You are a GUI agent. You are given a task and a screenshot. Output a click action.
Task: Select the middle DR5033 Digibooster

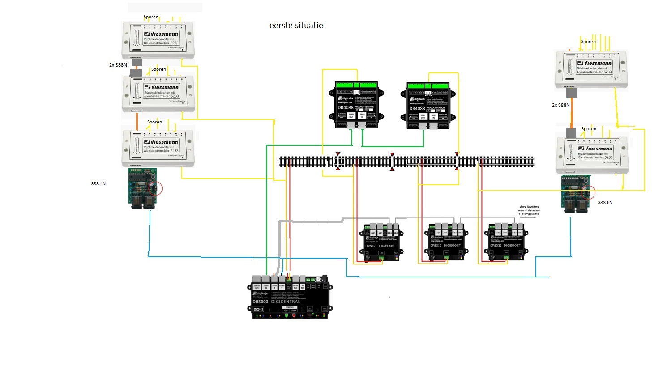(x=446, y=242)
